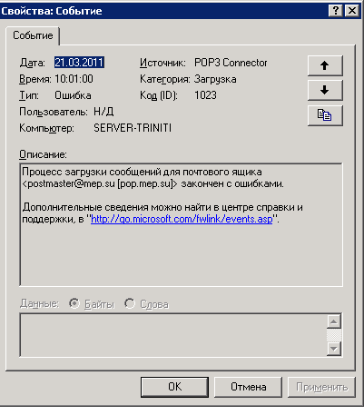This screenshot has height=415, width=364.
Task: Confirm with the OK button
Action: point(174,387)
